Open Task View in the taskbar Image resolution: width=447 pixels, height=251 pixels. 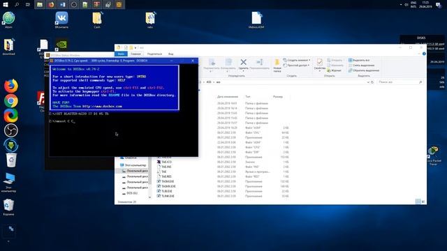point(28,4)
